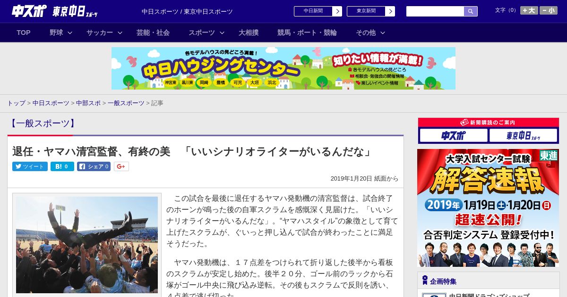Image resolution: width=567 pixels, height=297 pixels.
Task: Click the 【一般スポーツ】 section heading
Action: tap(43, 124)
